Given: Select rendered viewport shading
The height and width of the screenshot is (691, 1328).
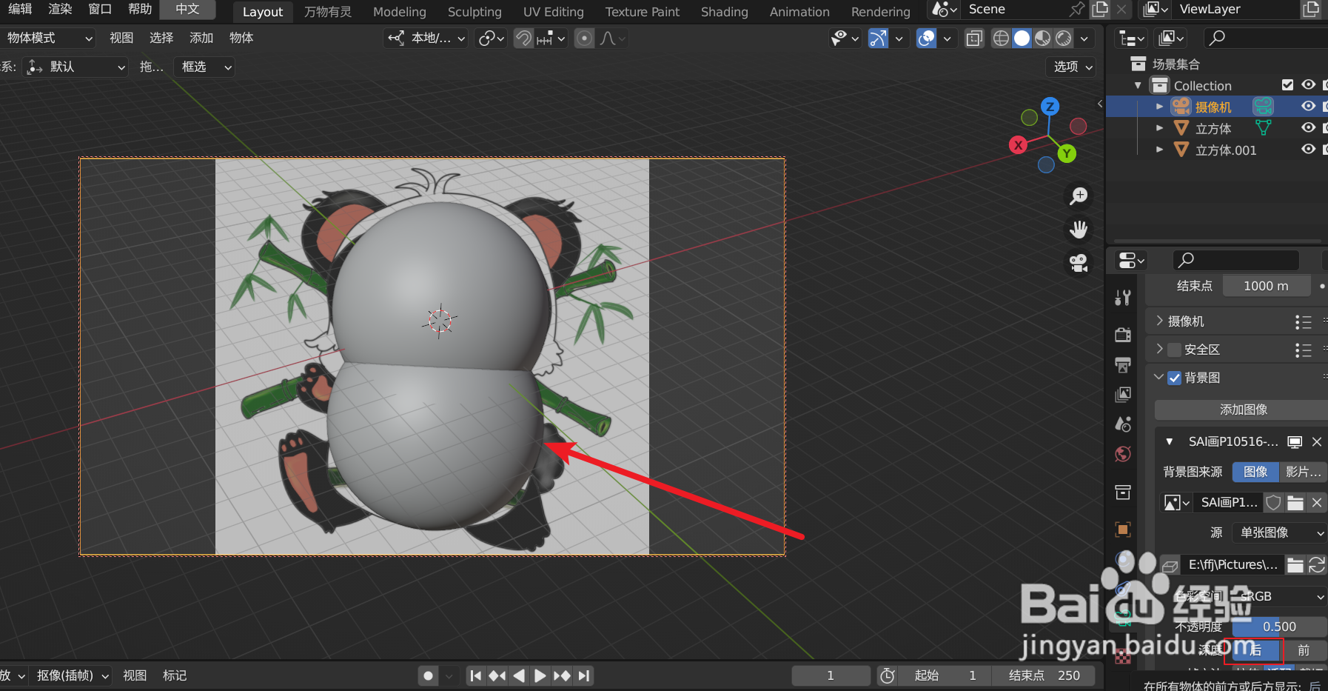Looking at the screenshot, I should (1064, 39).
